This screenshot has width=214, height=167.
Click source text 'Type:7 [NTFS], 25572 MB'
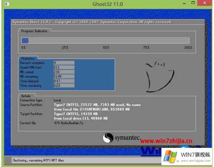(x=77, y=105)
